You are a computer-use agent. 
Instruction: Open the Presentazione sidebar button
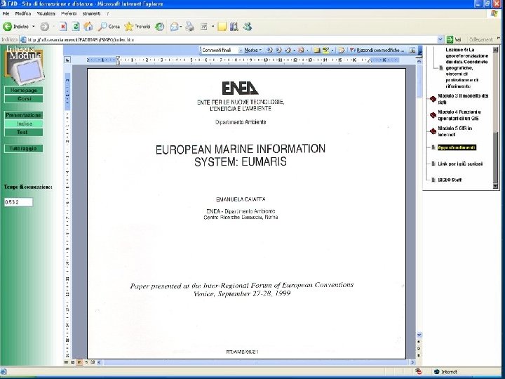click(x=24, y=115)
